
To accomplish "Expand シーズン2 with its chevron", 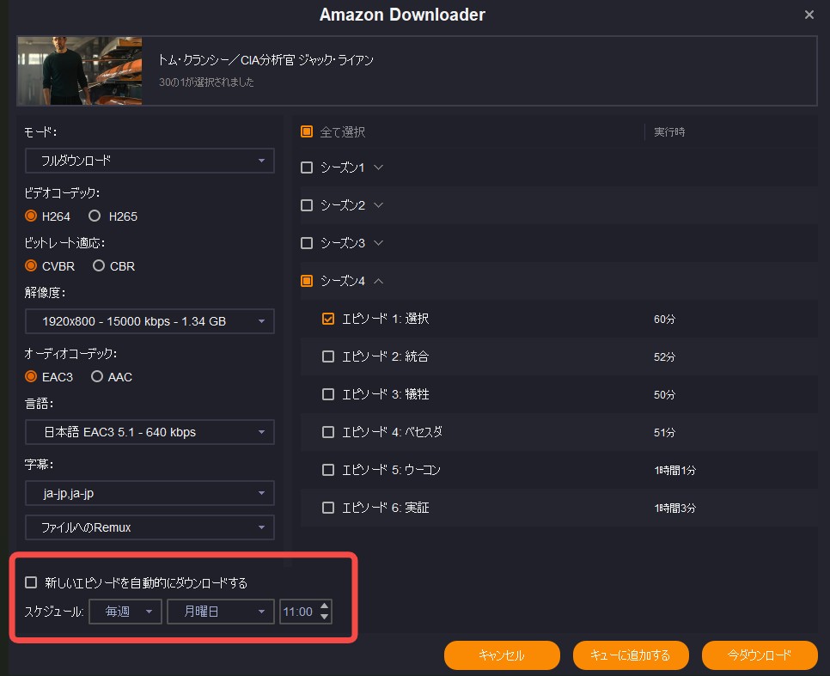I will [x=378, y=205].
